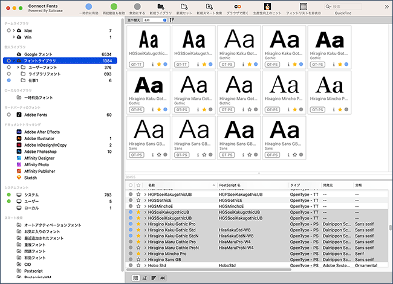
Task: Select Affinity Publisher document tracking
Action: point(39,171)
